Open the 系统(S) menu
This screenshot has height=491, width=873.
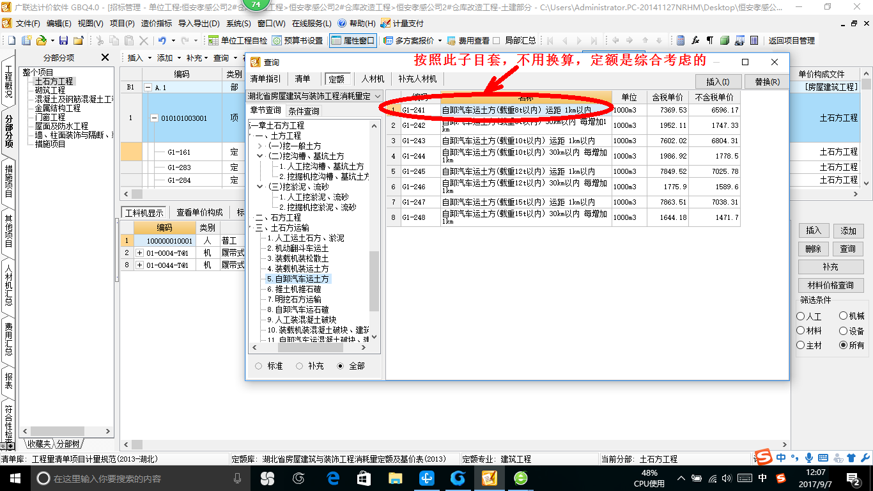(x=238, y=24)
